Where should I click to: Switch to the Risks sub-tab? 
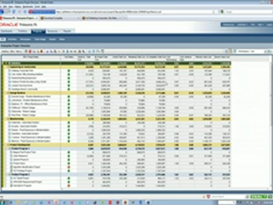point(62,39)
